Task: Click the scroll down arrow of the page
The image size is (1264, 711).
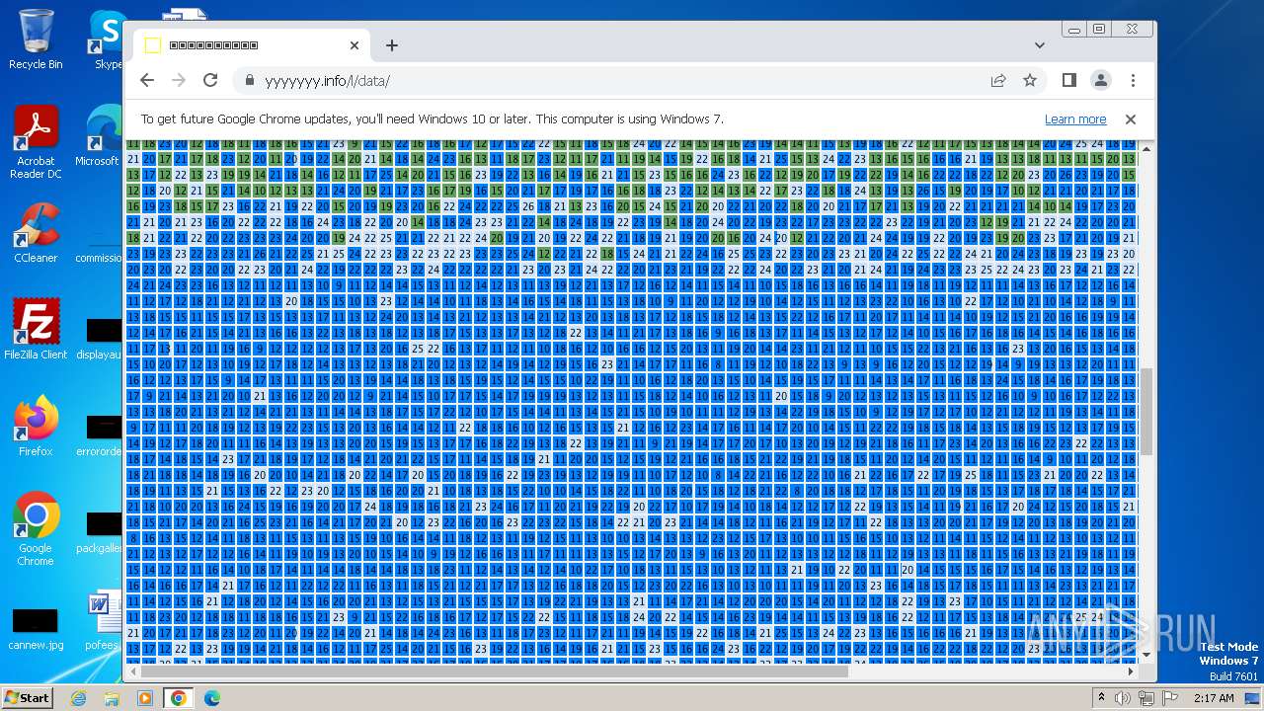Action: pos(1146,655)
